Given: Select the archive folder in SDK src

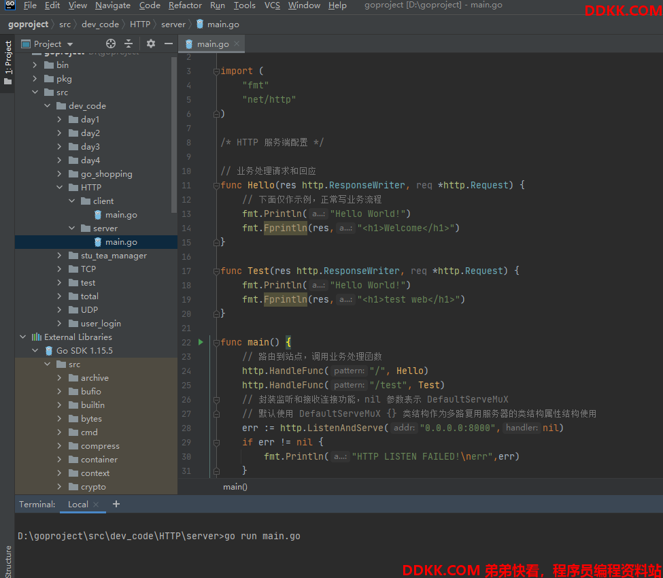Looking at the screenshot, I should point(95,378).
